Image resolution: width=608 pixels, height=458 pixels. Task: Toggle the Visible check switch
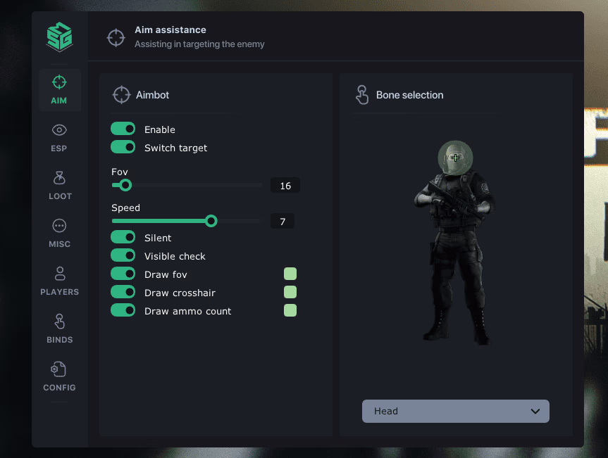123,255
